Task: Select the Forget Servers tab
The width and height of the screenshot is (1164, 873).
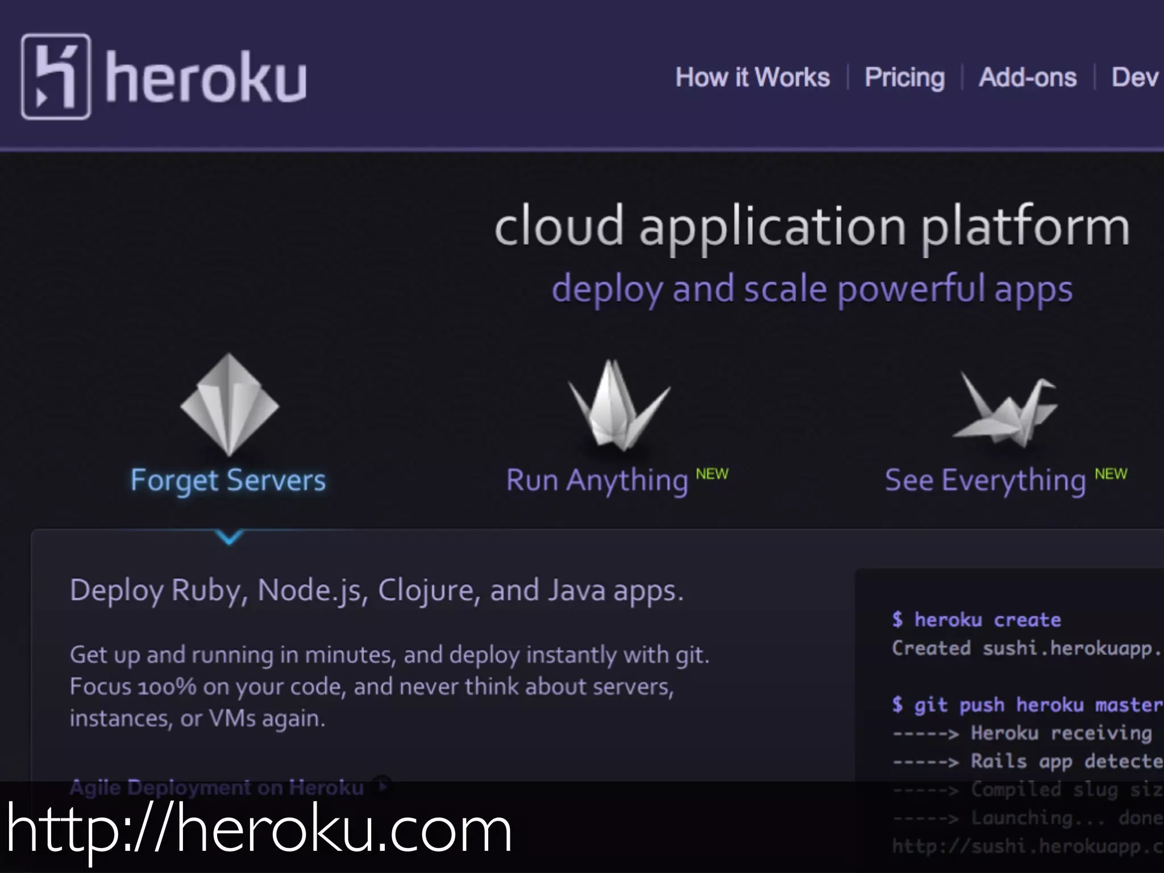Action: pos(228,481)
